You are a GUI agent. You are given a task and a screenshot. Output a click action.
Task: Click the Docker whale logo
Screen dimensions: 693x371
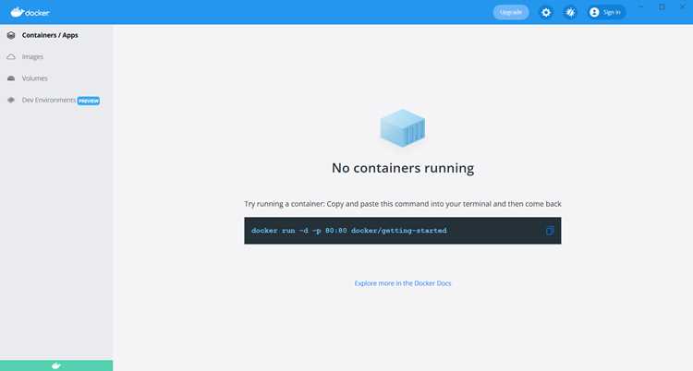[30, 12]
